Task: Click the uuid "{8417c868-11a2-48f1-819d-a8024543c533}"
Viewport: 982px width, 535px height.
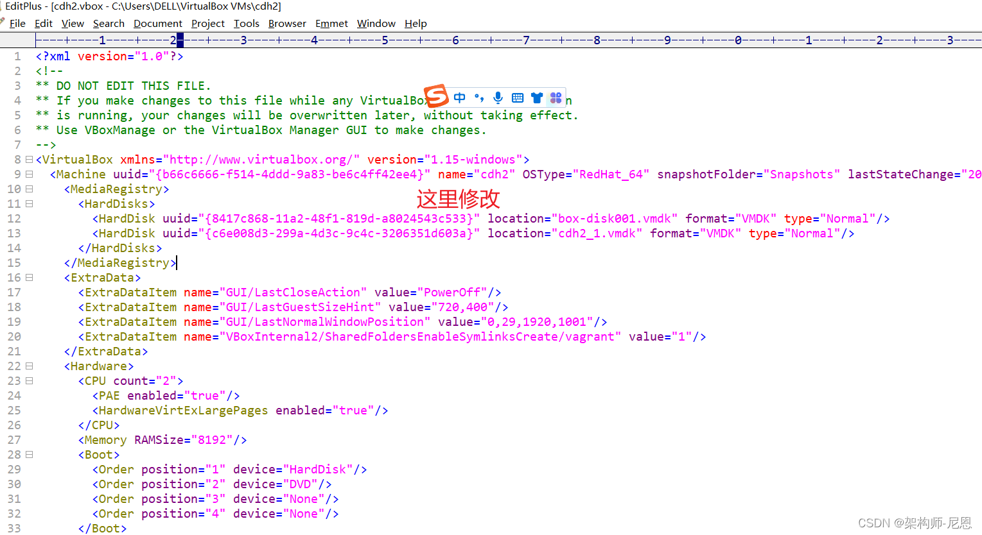Action: click(x=339, y=219)
